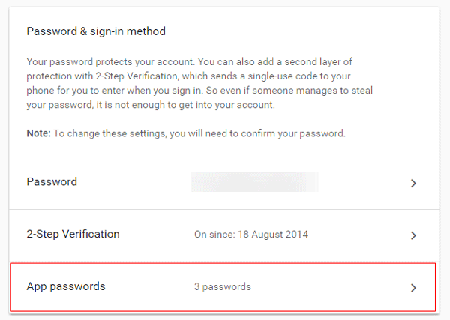Screen dimensions: 450x320
Task: Click the phrase 'steal your password' in the description
Action: pos(199,97)
